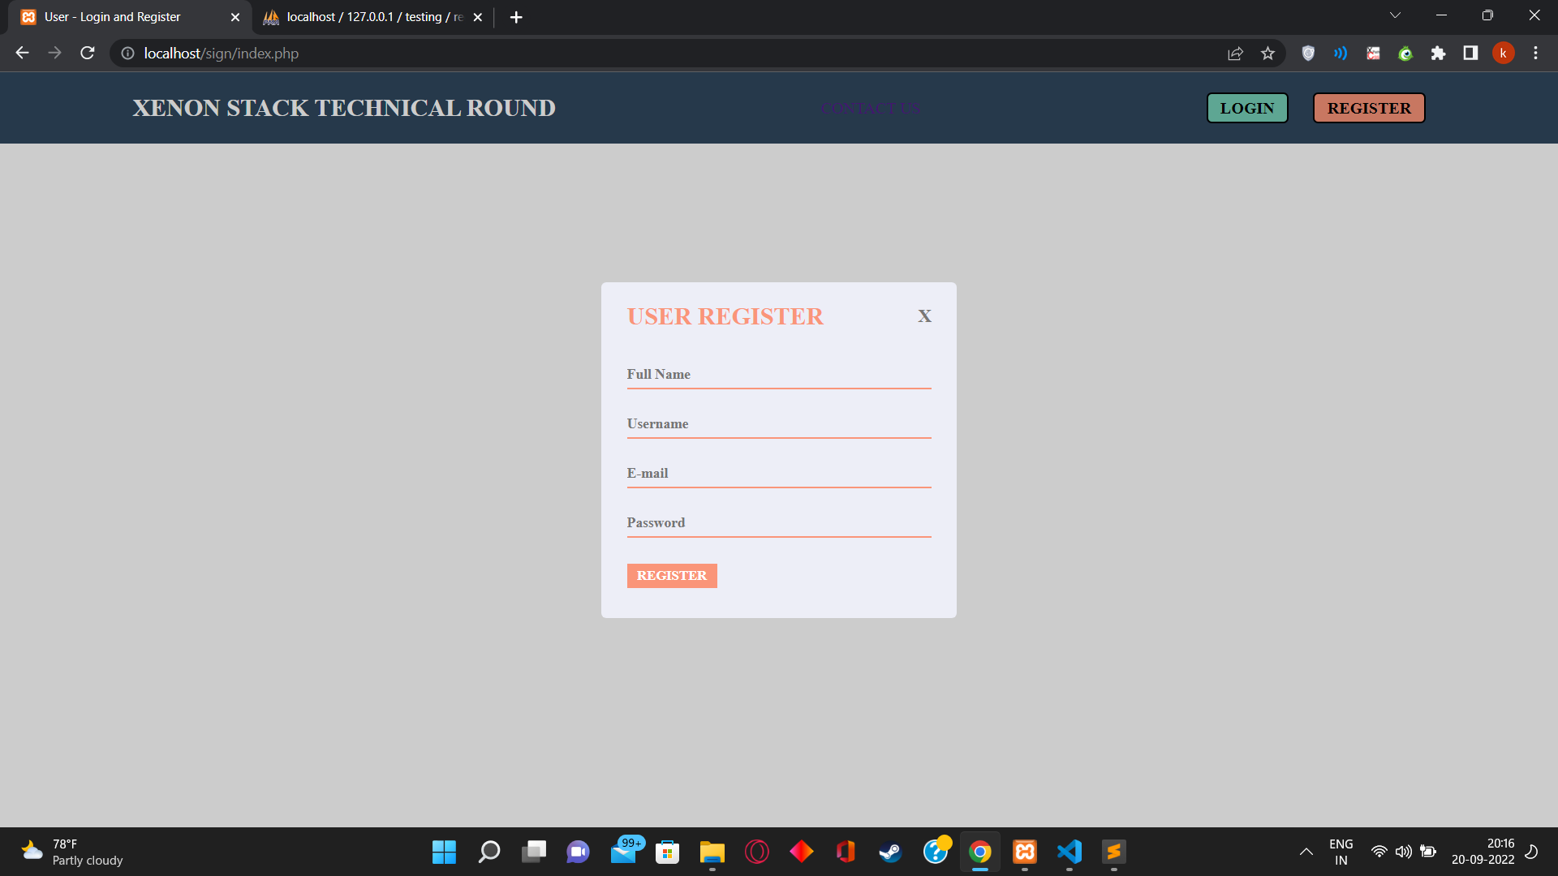Open Chrome three-dot menu
Screen dimensions: 1558x876
tap(1535, 54)
